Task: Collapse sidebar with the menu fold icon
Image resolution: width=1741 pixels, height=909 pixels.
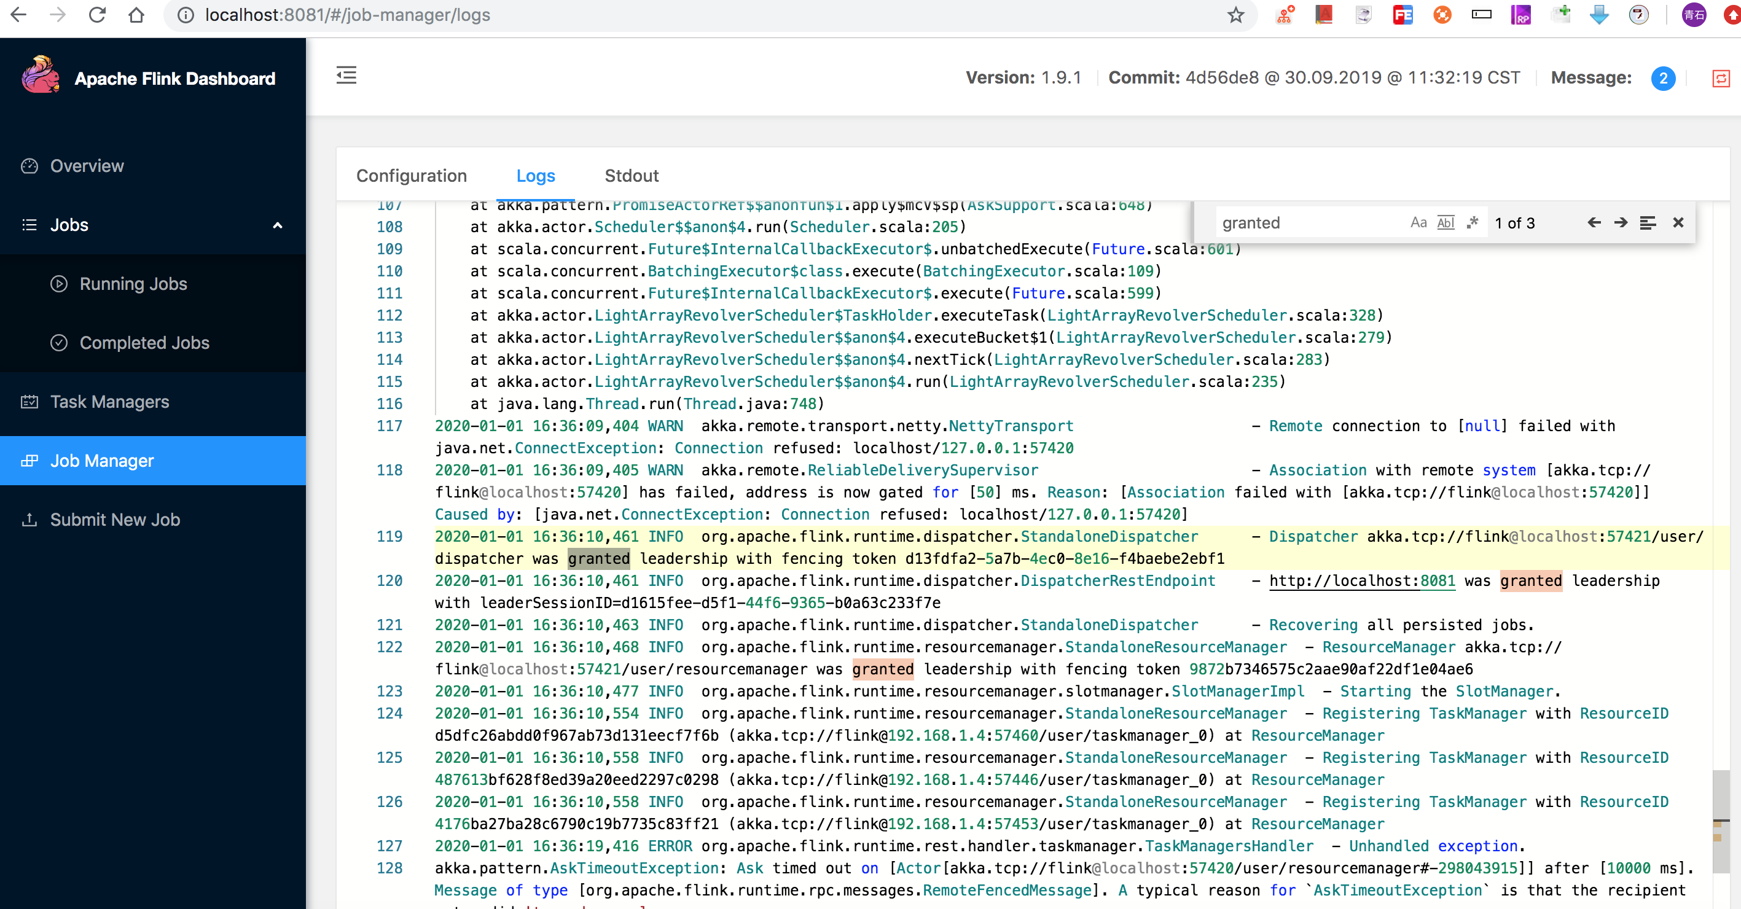Action: [346, 75]
